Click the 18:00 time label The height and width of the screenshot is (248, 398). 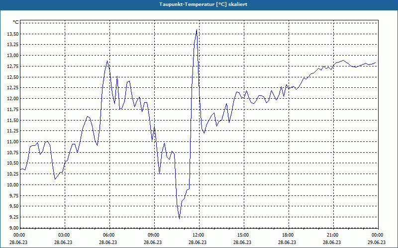pyautogui.click(x=288, y=235)
